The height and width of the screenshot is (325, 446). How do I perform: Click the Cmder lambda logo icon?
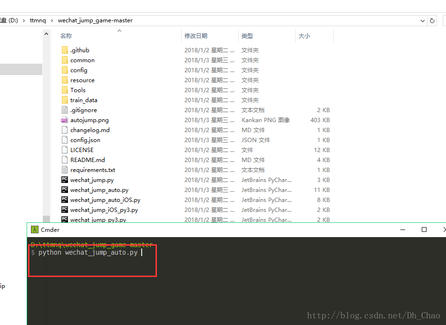35,230
